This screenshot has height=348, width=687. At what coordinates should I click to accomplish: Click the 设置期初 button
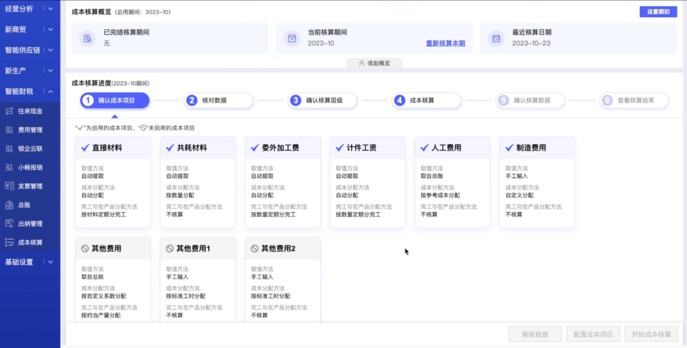[x=658, y=12]
